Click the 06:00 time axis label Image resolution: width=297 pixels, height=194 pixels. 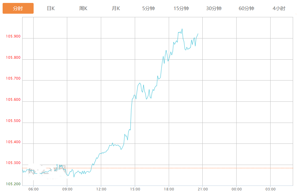tap(33, 189)
